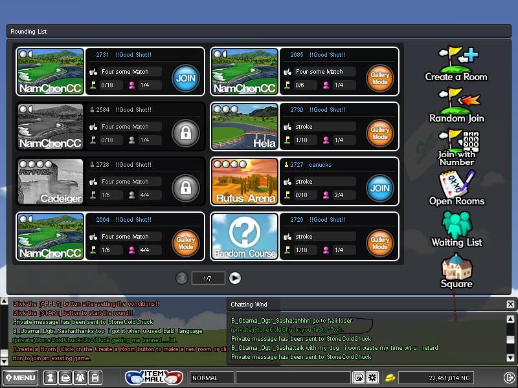Join room 2731 Four some Match
This screenshot has width=518, height=388.
click(185, 78)
